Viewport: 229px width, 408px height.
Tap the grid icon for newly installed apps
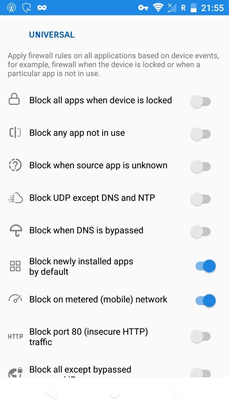[x=15, y=266]
